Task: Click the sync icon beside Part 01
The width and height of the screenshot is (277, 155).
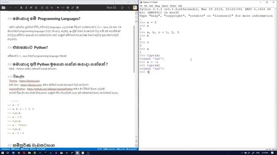Action: [x=122, y=8]
